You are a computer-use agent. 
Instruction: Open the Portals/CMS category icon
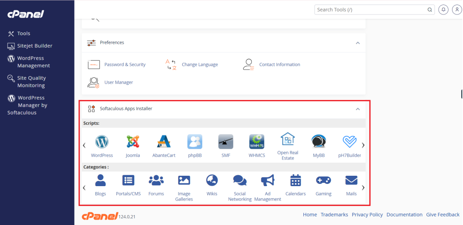coord(128,180)
